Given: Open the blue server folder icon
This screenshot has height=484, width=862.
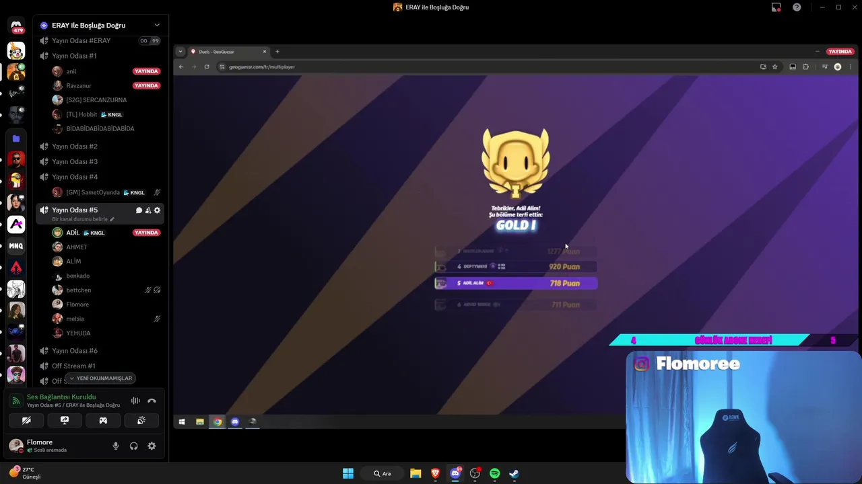Looking at the screenshot, I should coord(16,138).
